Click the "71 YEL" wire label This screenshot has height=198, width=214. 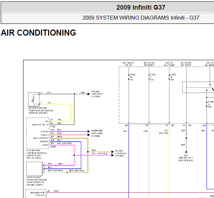click(x=56, y=120)
